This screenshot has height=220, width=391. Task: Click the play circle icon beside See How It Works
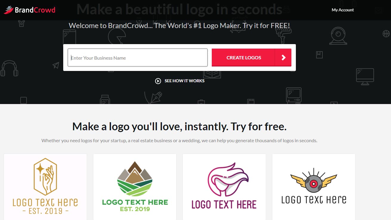pos(158,81)
